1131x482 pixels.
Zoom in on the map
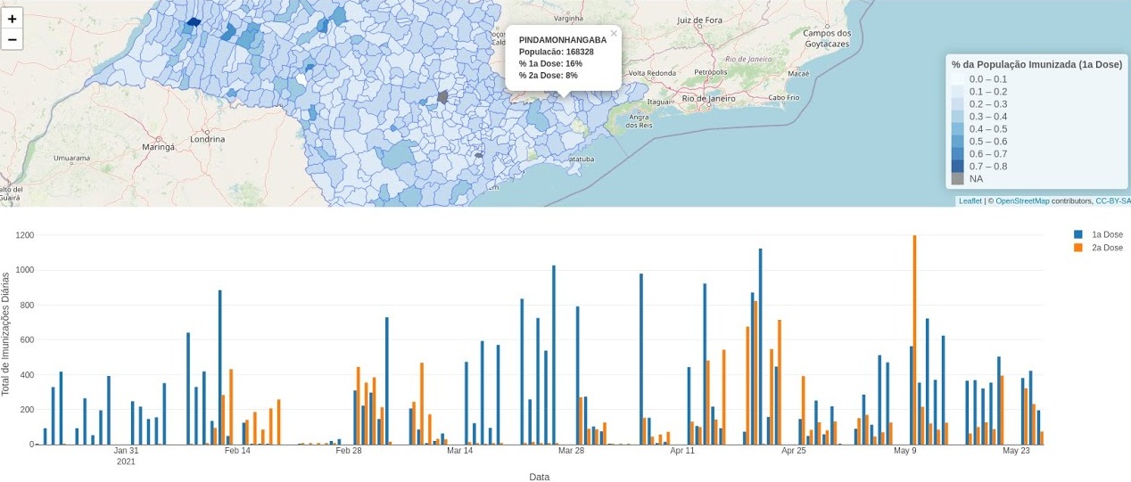pos(12,18)
